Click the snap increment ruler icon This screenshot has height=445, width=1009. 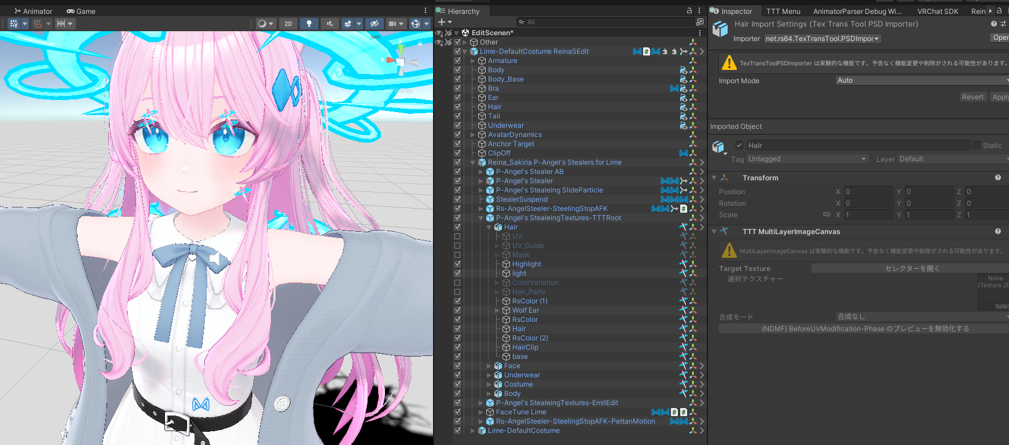[x=61, y=24]
